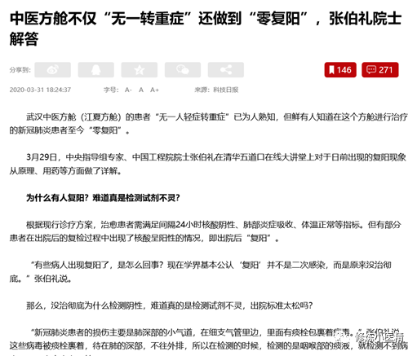
Task: Click the source link 科技日报
Action: point(225,90)
